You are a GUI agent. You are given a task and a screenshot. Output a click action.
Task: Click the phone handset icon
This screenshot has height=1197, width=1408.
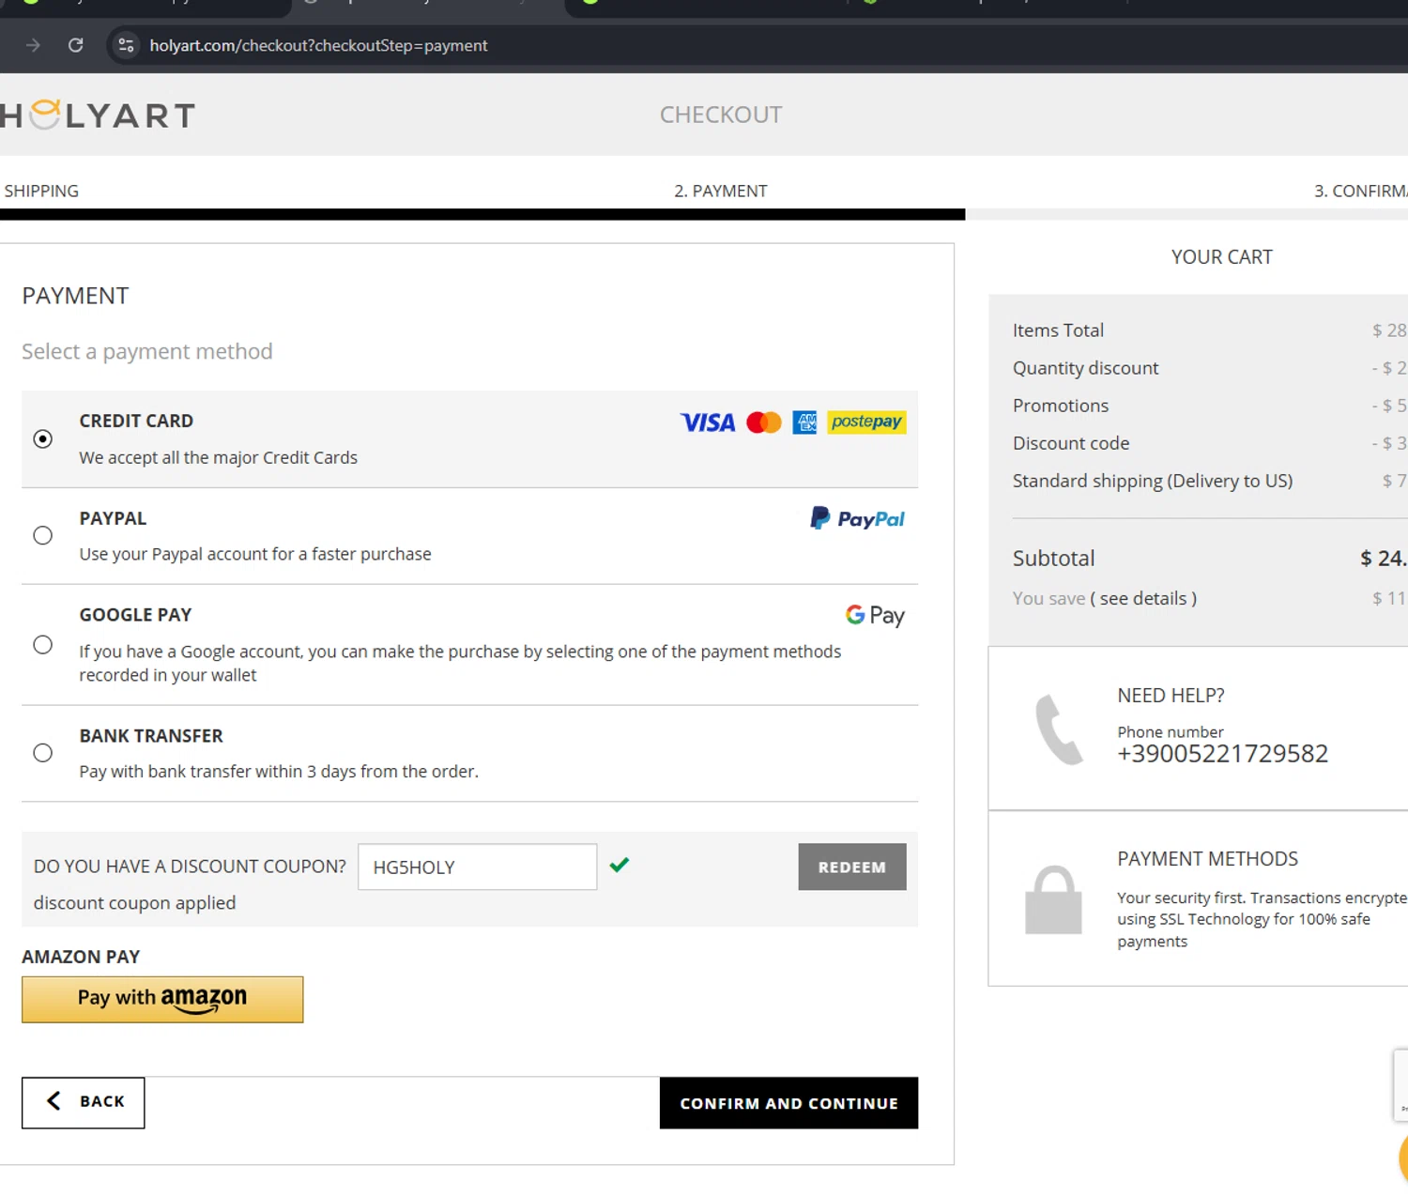[1059, 729]
